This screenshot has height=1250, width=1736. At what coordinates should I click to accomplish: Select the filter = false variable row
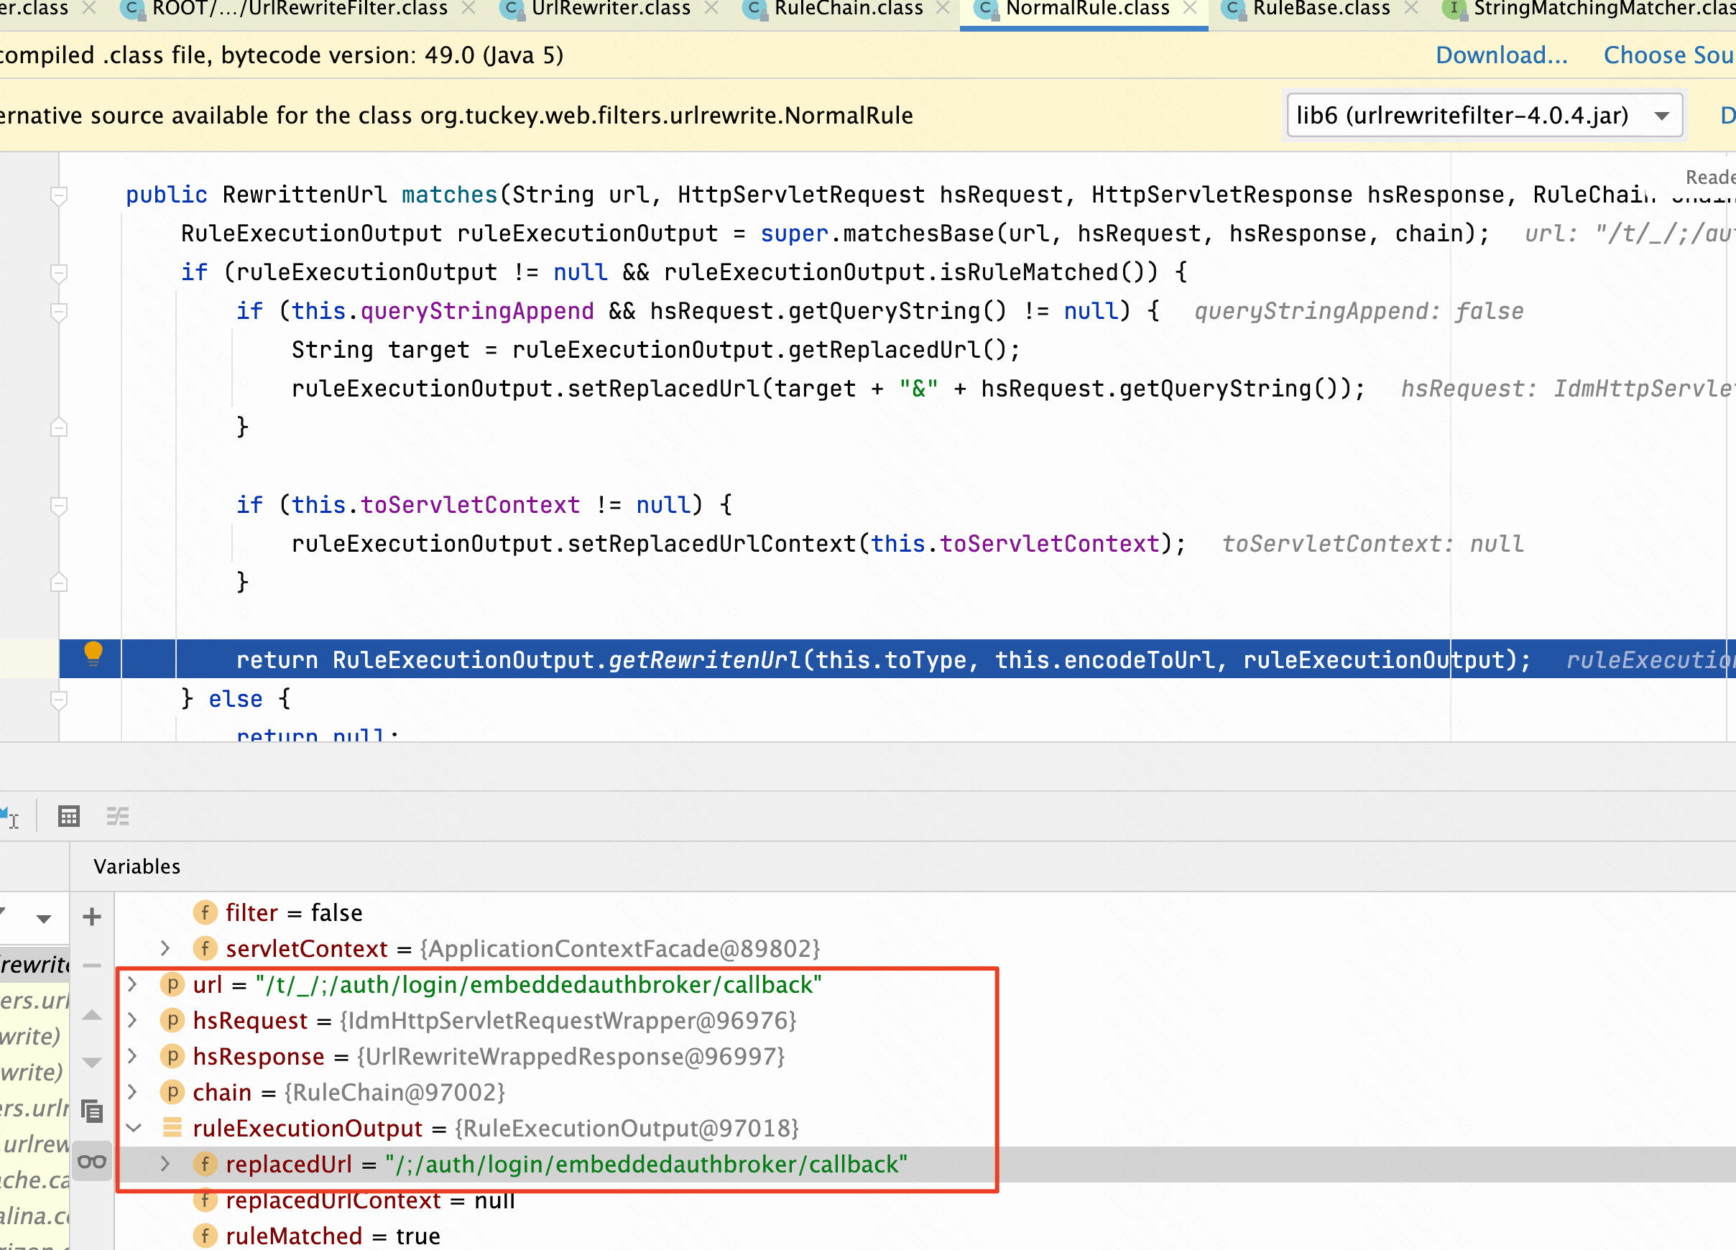coord(925,912)
